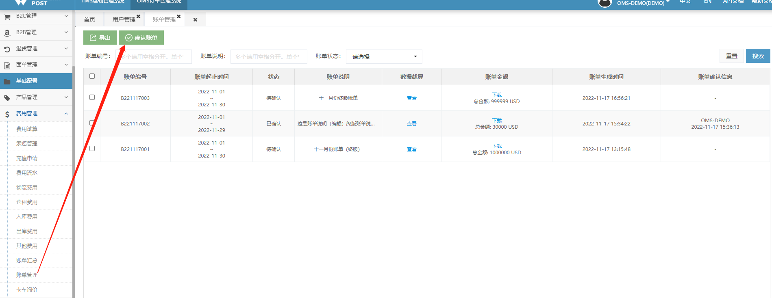Switch to the 用户管理 tab
772x298 pixels.
click(124, 19)
